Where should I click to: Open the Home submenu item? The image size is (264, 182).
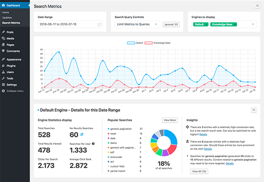click(6, 12)
